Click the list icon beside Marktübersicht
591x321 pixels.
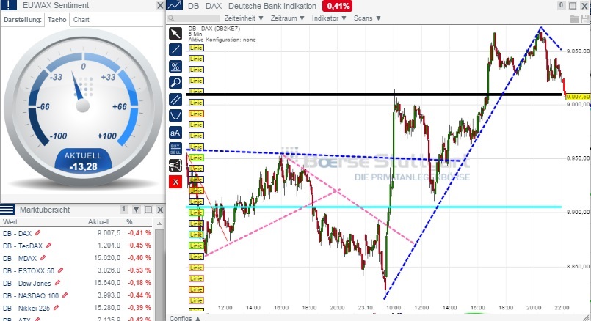pos(7,210)
